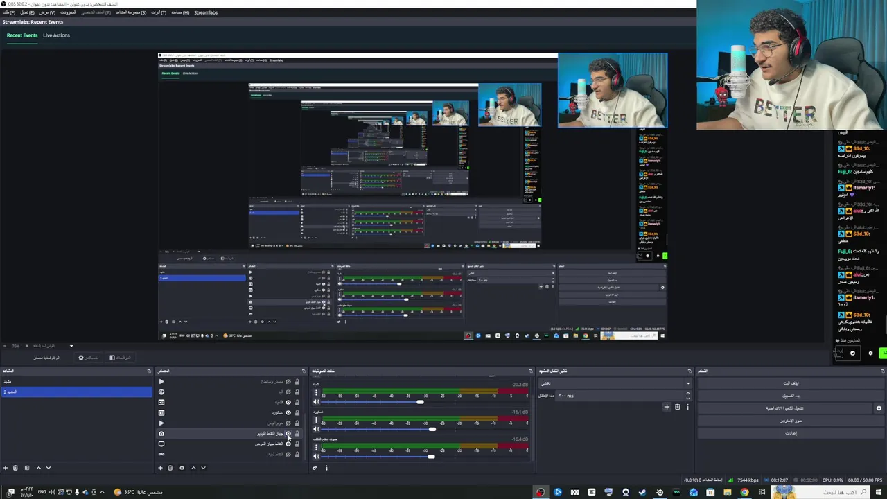Open the third mixer channel's three-dot options

pos(316,448)
